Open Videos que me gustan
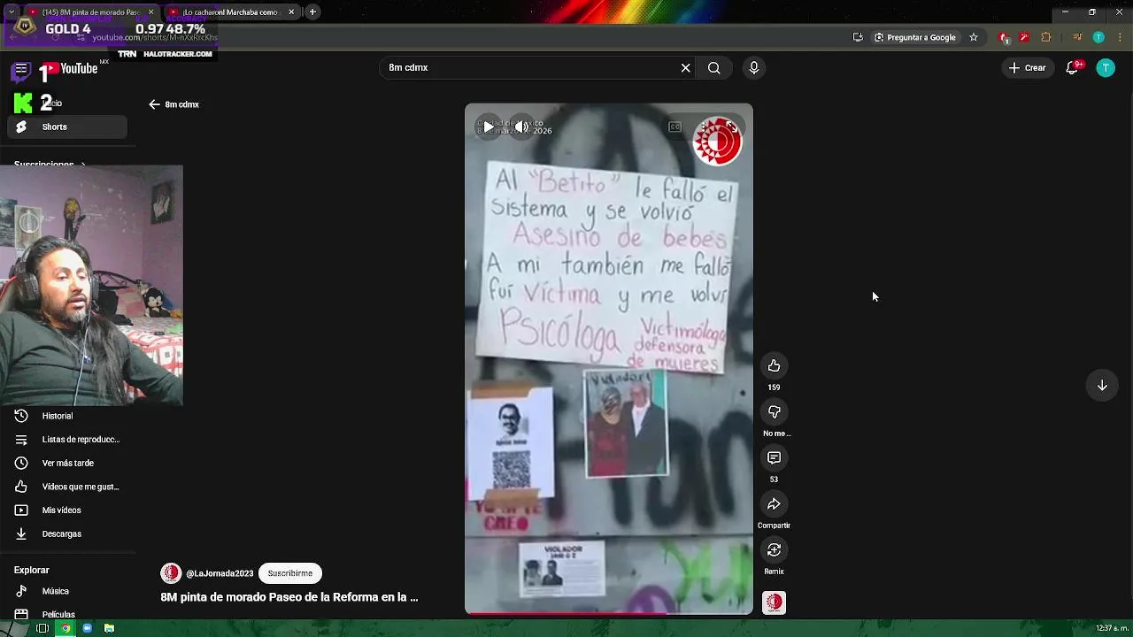The image size is (1133, 637). click(x=67, y=487)
